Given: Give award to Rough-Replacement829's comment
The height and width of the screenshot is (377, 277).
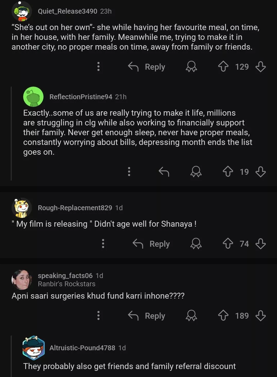Looking at the screenshot, I should click(196, 244).
